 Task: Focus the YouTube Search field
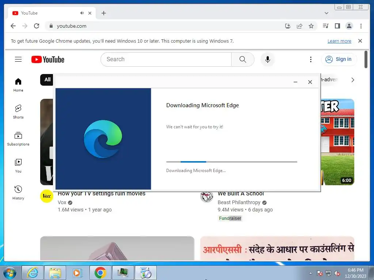point(166,59)
